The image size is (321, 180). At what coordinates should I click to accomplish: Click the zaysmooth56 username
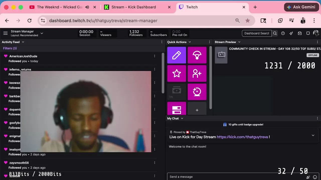(19, 163)
